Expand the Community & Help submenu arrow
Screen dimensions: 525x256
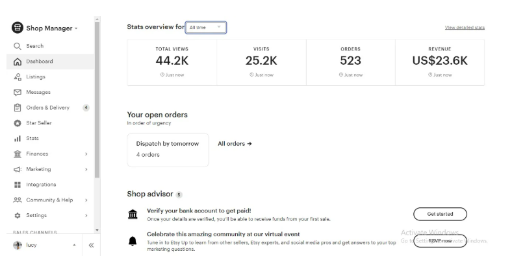86,200
